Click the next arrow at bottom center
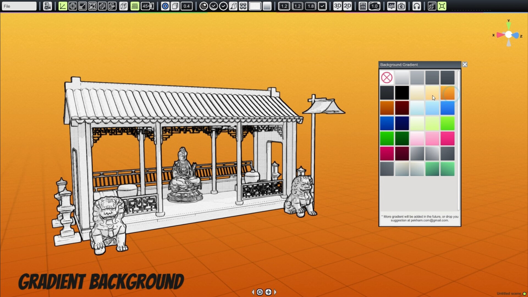528x297 pixels. [x=275, y=292]
